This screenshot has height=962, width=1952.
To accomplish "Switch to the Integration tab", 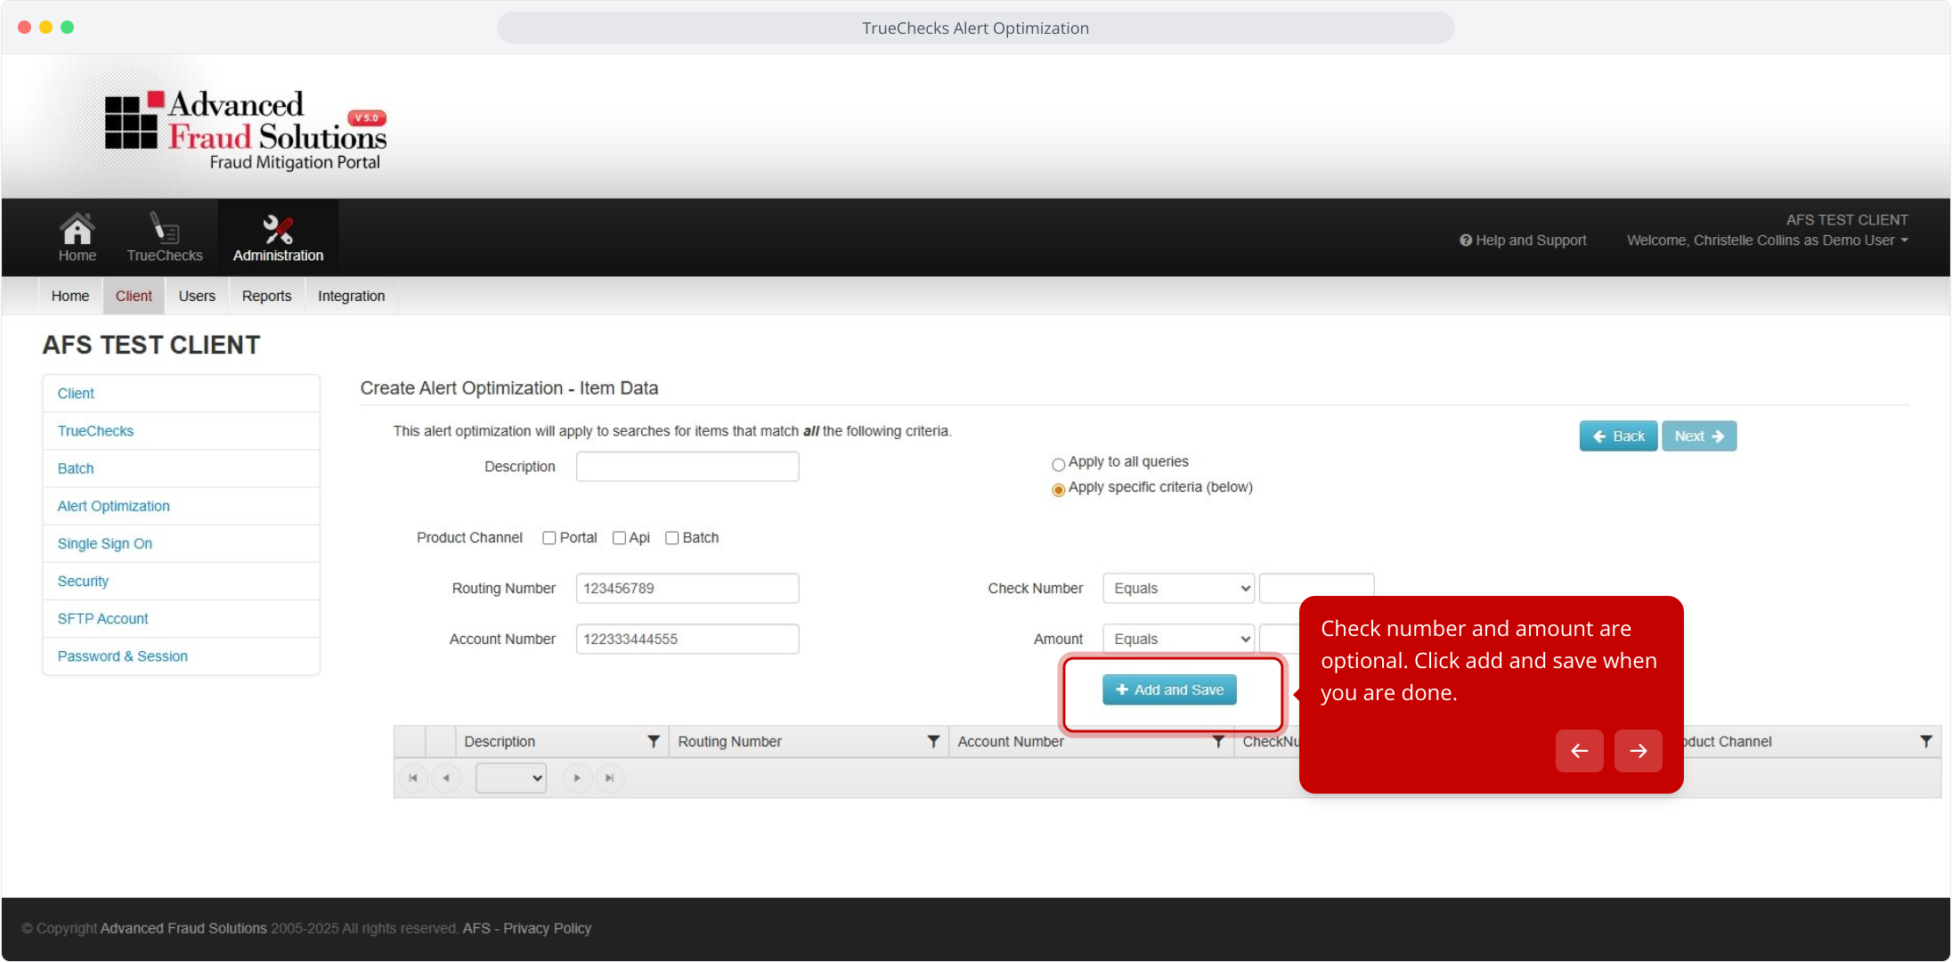I will (352, 296).
